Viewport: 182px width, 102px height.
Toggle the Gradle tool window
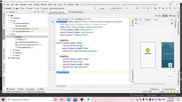(179, 15)
